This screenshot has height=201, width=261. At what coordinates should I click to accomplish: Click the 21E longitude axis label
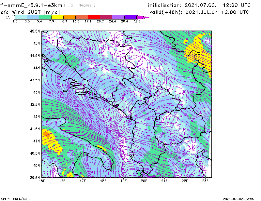click(164, 181)
